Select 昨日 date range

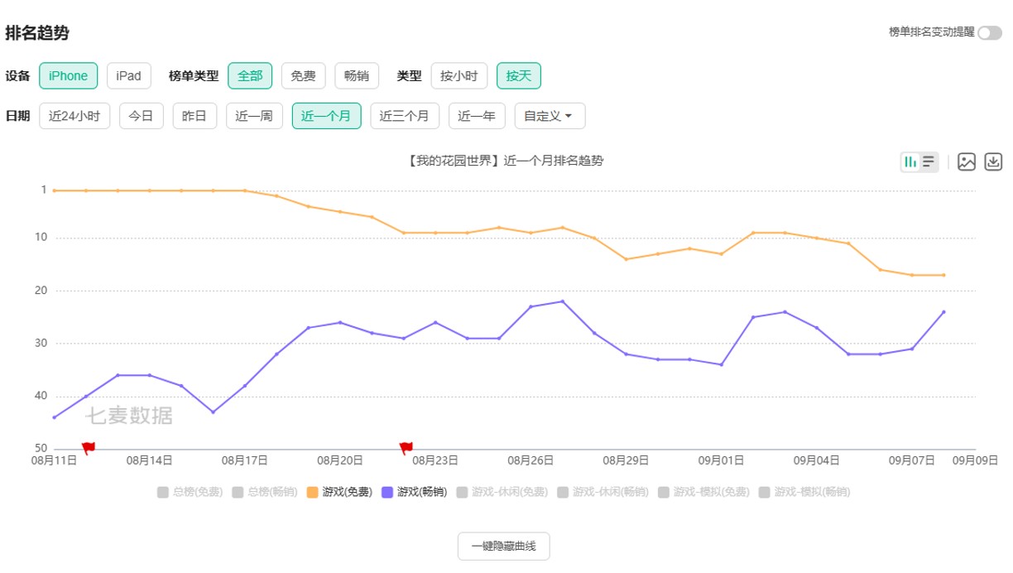point(194,116)
